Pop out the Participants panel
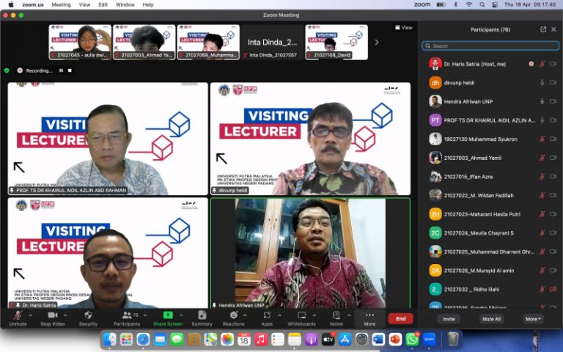 [543, 29]
